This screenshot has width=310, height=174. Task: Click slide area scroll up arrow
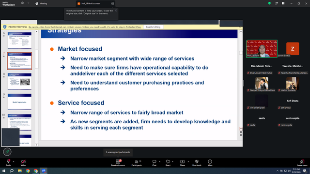[241, 31]
